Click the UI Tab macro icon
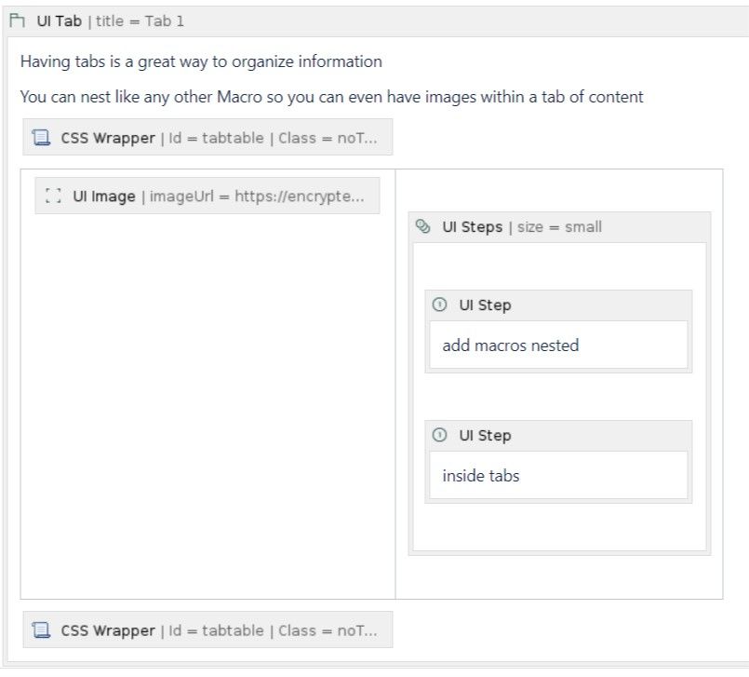This screenshot has height=677, width=749. tap(17, 21)
